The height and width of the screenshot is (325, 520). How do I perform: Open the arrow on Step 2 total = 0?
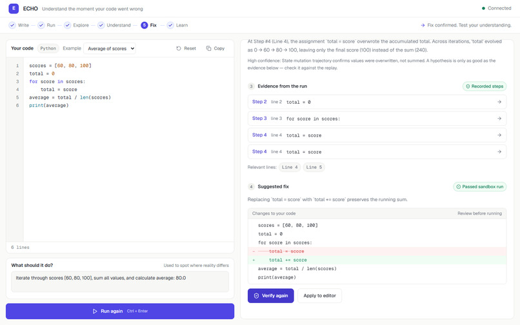(499, 102)
